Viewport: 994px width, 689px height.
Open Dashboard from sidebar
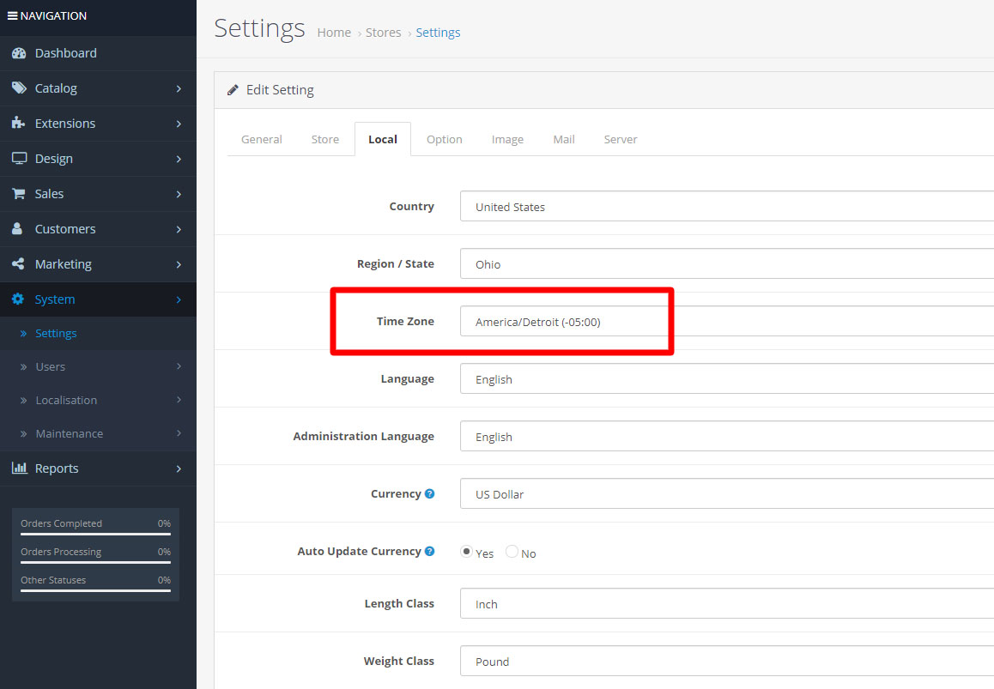98,53
